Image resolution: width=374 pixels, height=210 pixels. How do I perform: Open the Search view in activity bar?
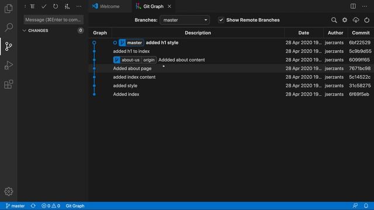pos(9,27)
